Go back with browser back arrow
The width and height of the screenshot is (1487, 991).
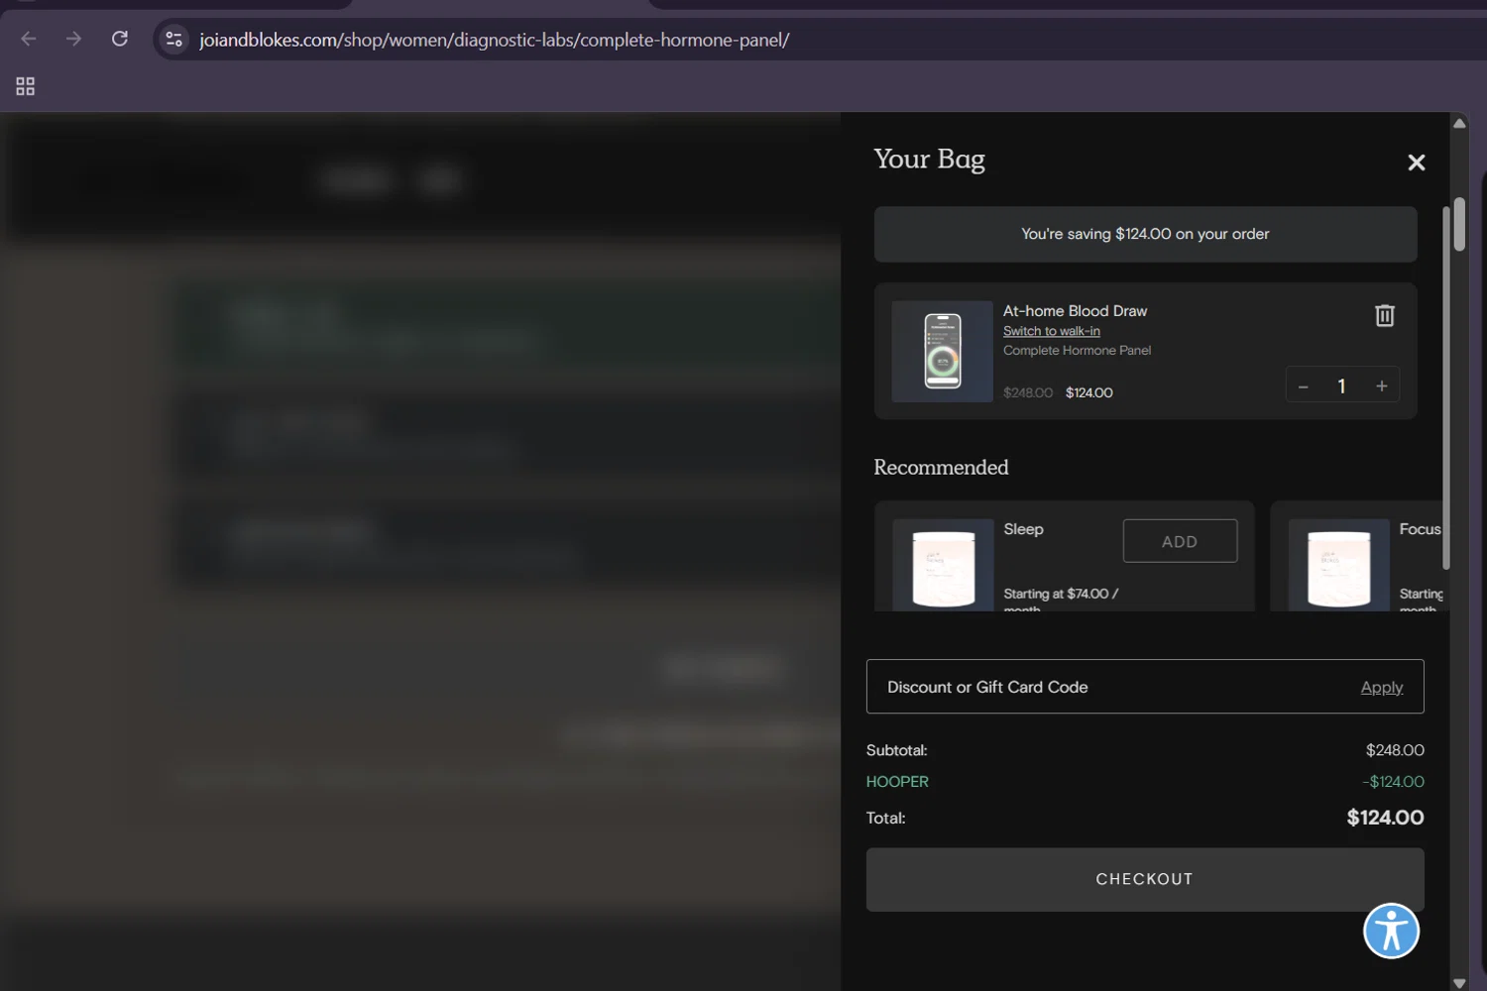(29, 39)
